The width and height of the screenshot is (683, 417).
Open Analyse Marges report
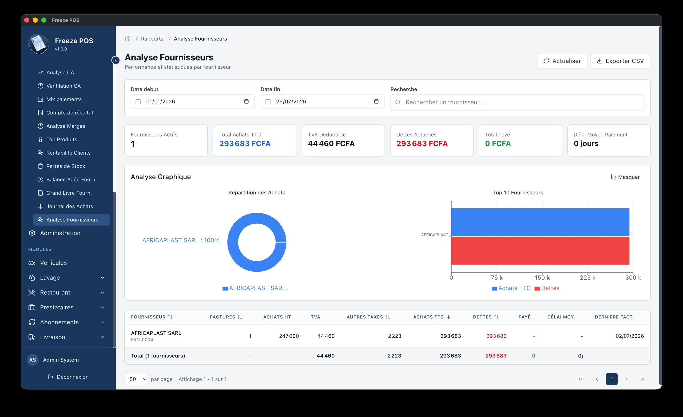tap(72, 126)
